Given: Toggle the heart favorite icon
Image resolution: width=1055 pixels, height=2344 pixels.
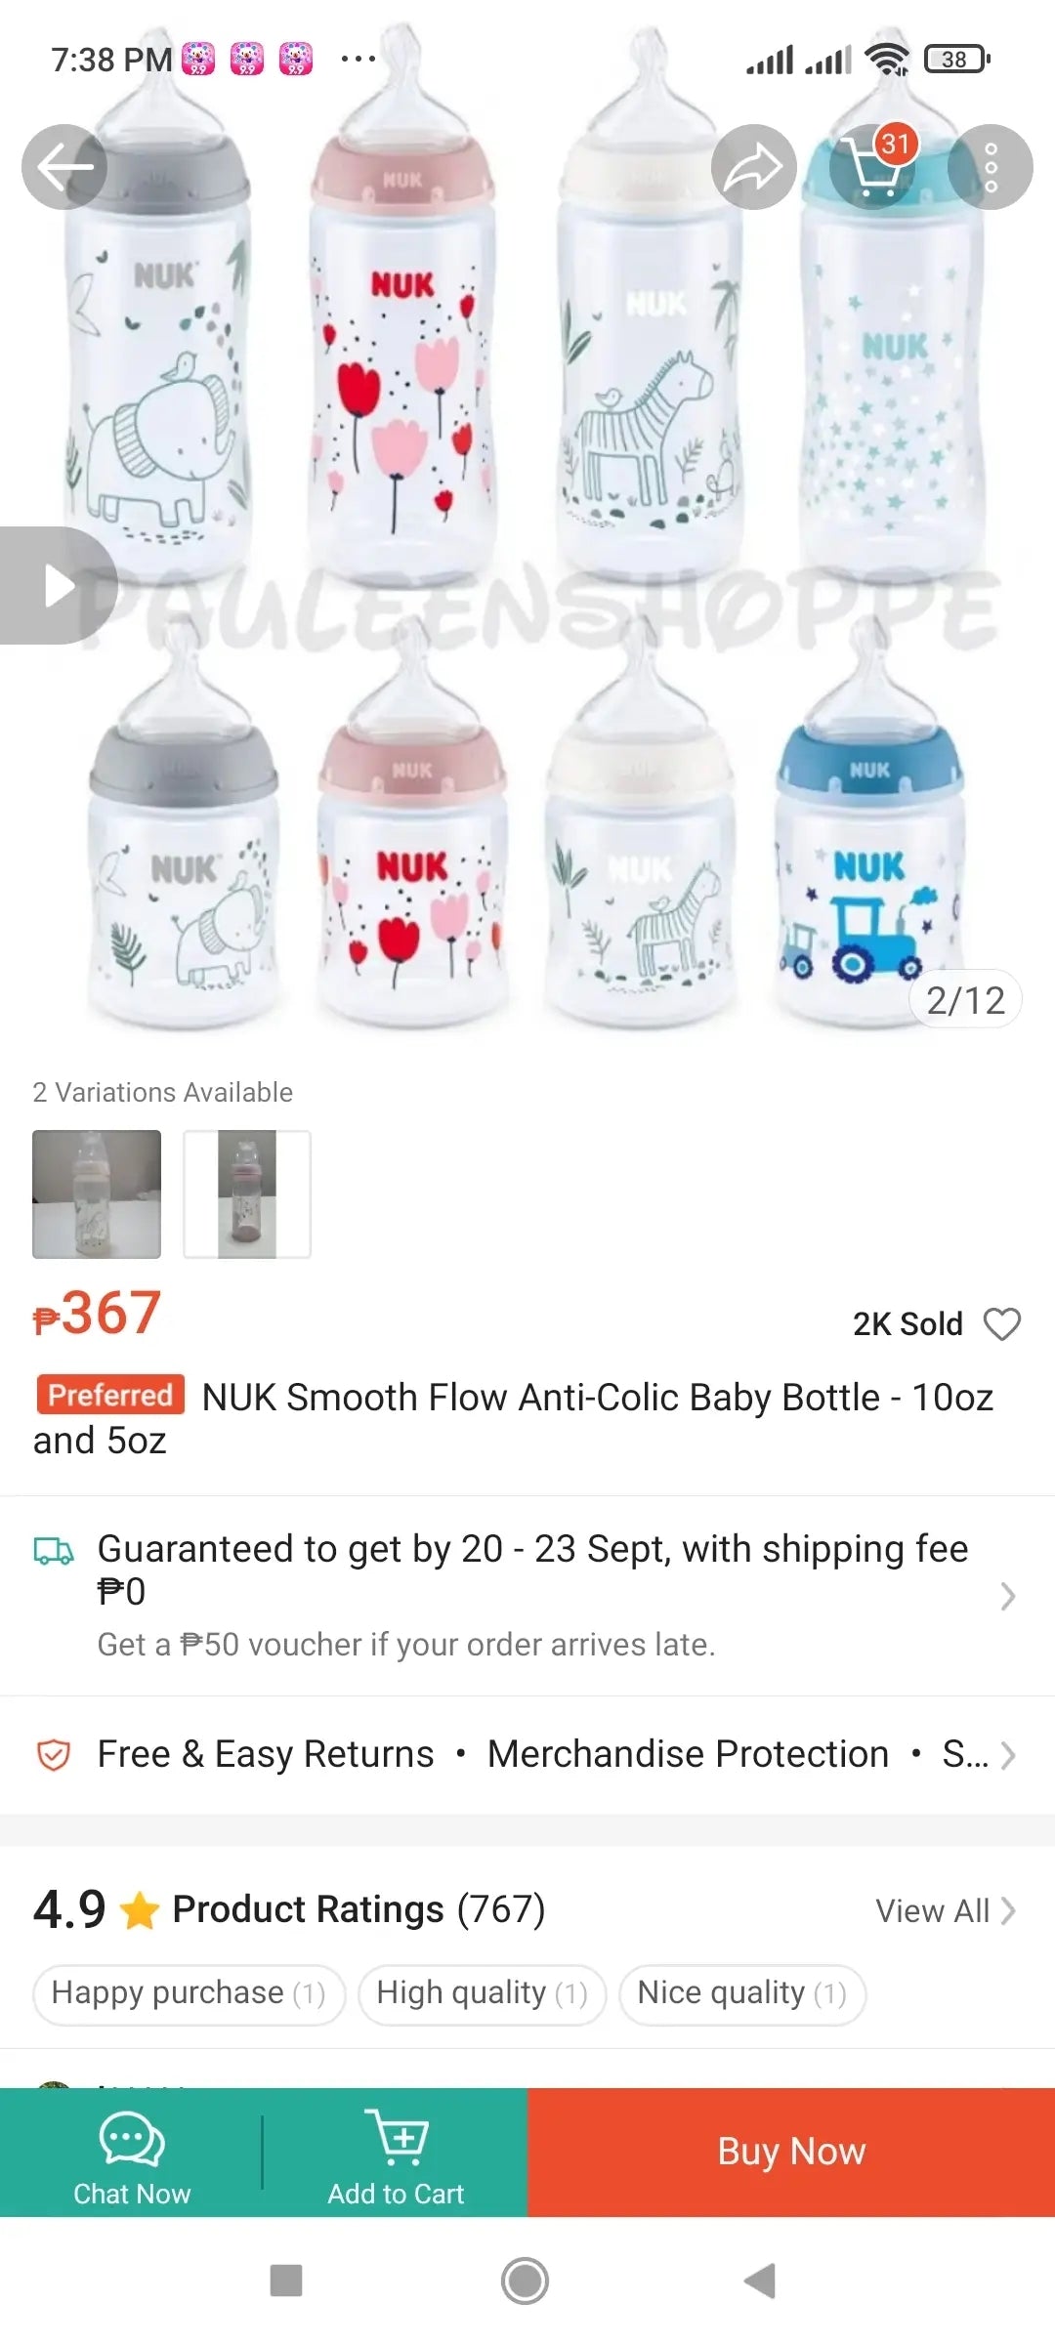Looking at the screenshot, I should coord(1002,1324).
